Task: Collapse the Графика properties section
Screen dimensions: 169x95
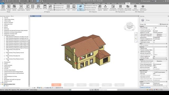Action: 167,26
